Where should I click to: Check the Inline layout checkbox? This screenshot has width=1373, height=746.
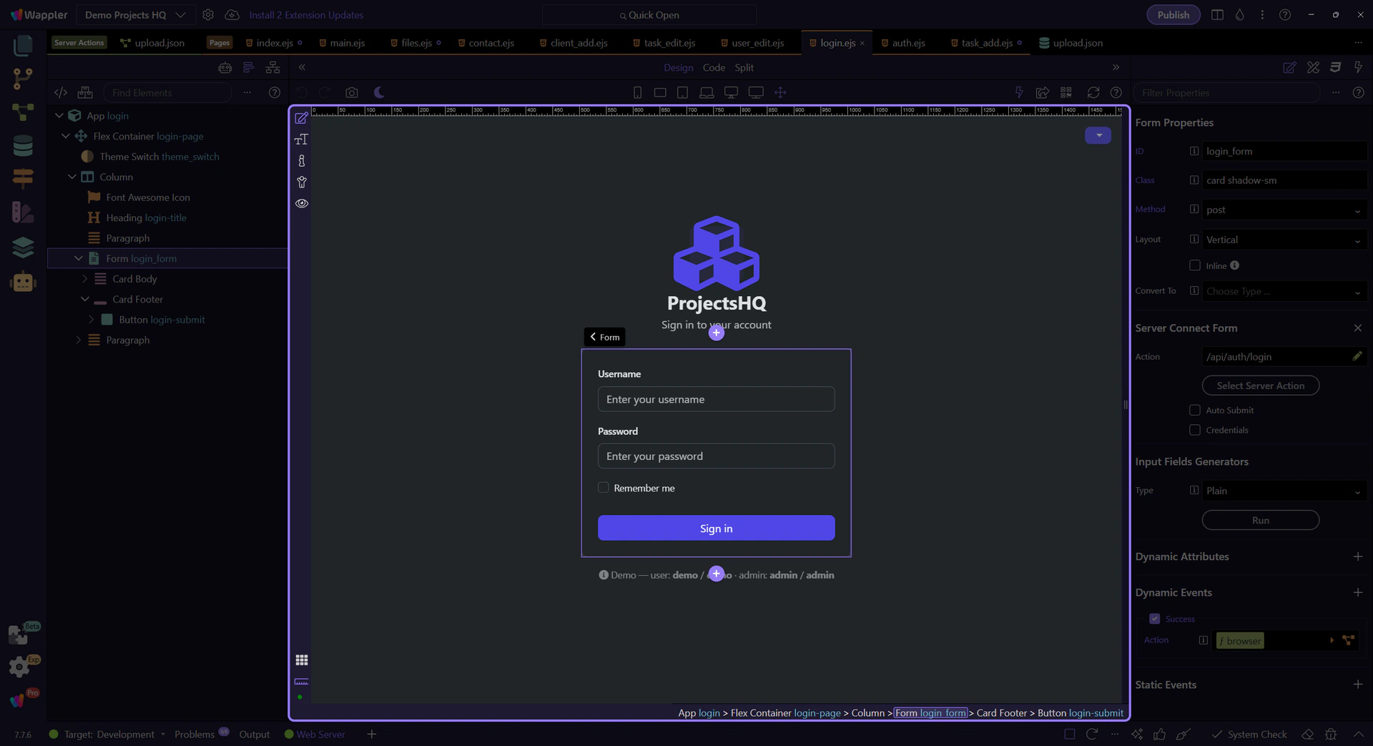pos(1194,265)
